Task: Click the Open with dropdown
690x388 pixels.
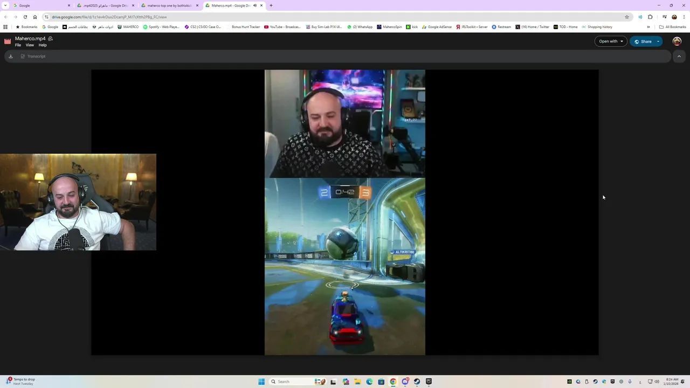Action: tap(611, 41)
